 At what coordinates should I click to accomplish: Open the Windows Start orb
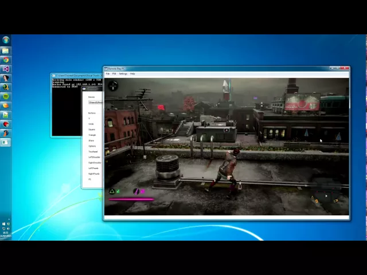coord(6,40)
